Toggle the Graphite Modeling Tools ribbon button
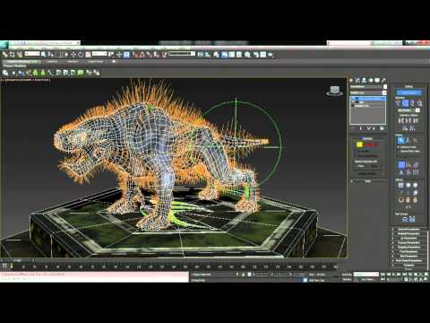430x323 pixels. coord(225,55)
